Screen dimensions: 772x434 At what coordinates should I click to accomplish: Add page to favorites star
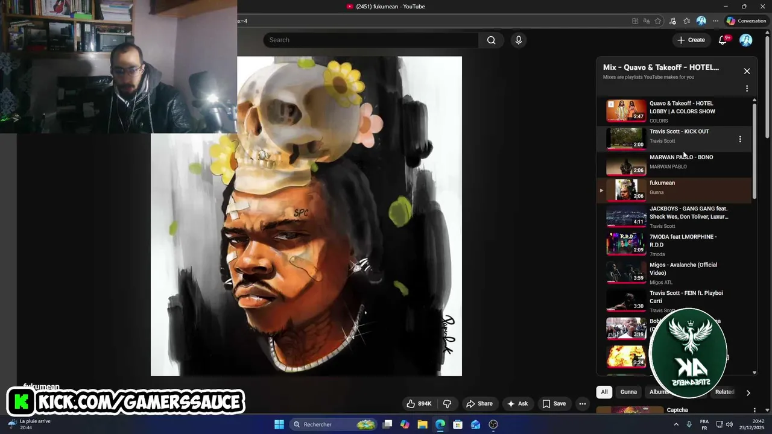click(658, 21)
